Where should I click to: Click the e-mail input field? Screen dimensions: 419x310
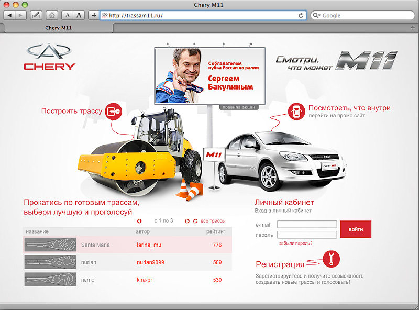point(307,224)
